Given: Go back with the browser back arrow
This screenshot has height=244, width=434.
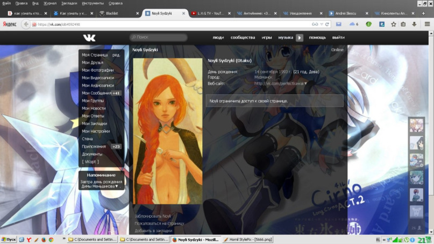Looking at the screenshot, I should [26, 24].
